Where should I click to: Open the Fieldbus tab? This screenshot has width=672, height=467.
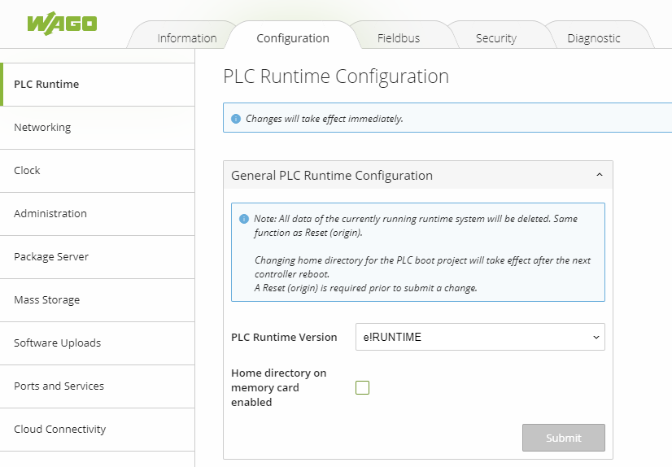click(399, 38)
